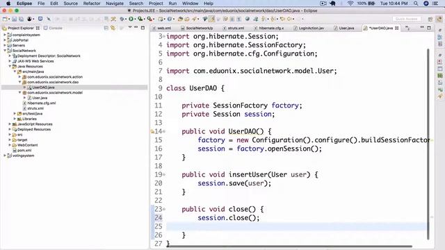The width and height of the screenshot is (445, 250).
Task: Collapse the Java Resources node
Action: [x=10, y=67]
